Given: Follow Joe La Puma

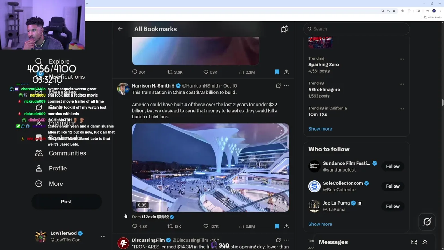Looking at the screenshot, I should pos(393,206).
